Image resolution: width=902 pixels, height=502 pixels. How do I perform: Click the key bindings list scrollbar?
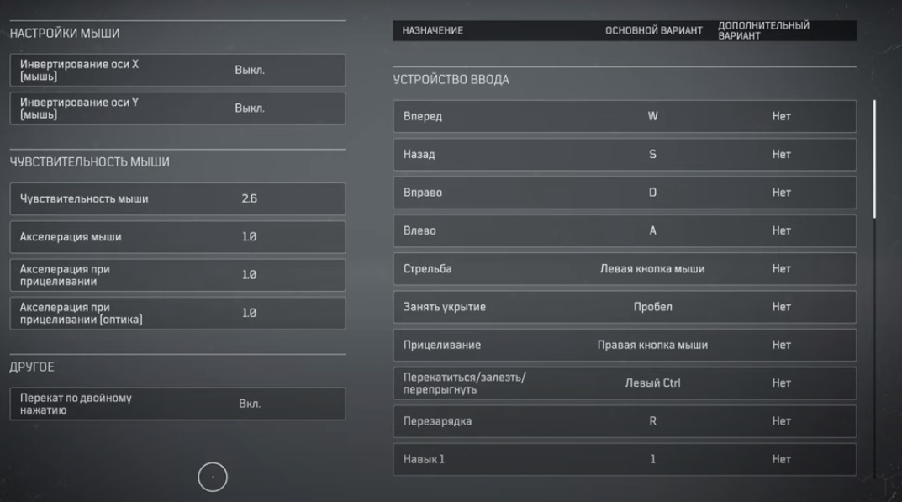click(x=874, y=160)
